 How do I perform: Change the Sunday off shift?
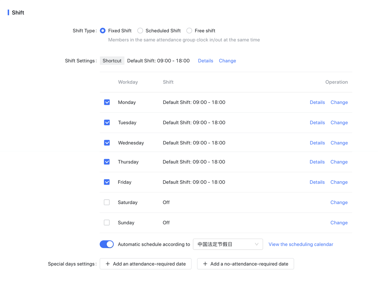(x=339, y=223)
